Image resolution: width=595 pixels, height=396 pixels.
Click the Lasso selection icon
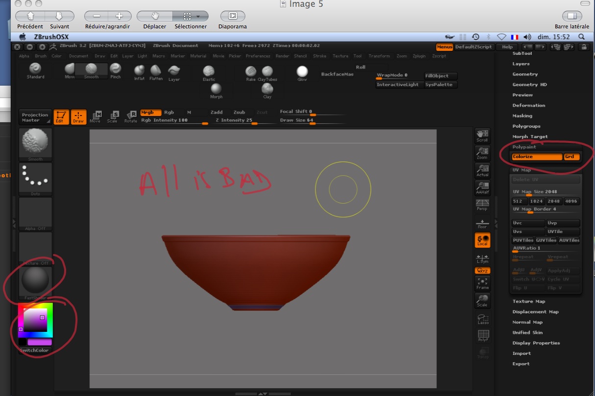pyautogui.click(x=482, y=319)
